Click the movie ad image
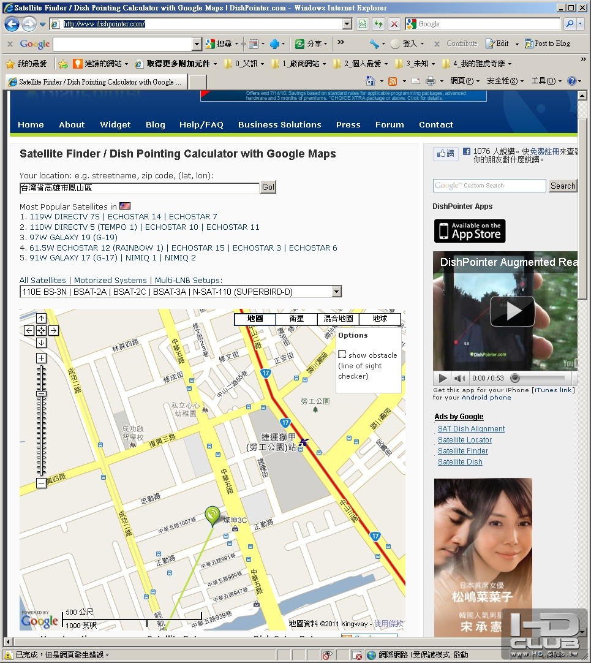This screenshot has height=663, width=591. click(483, 557)
